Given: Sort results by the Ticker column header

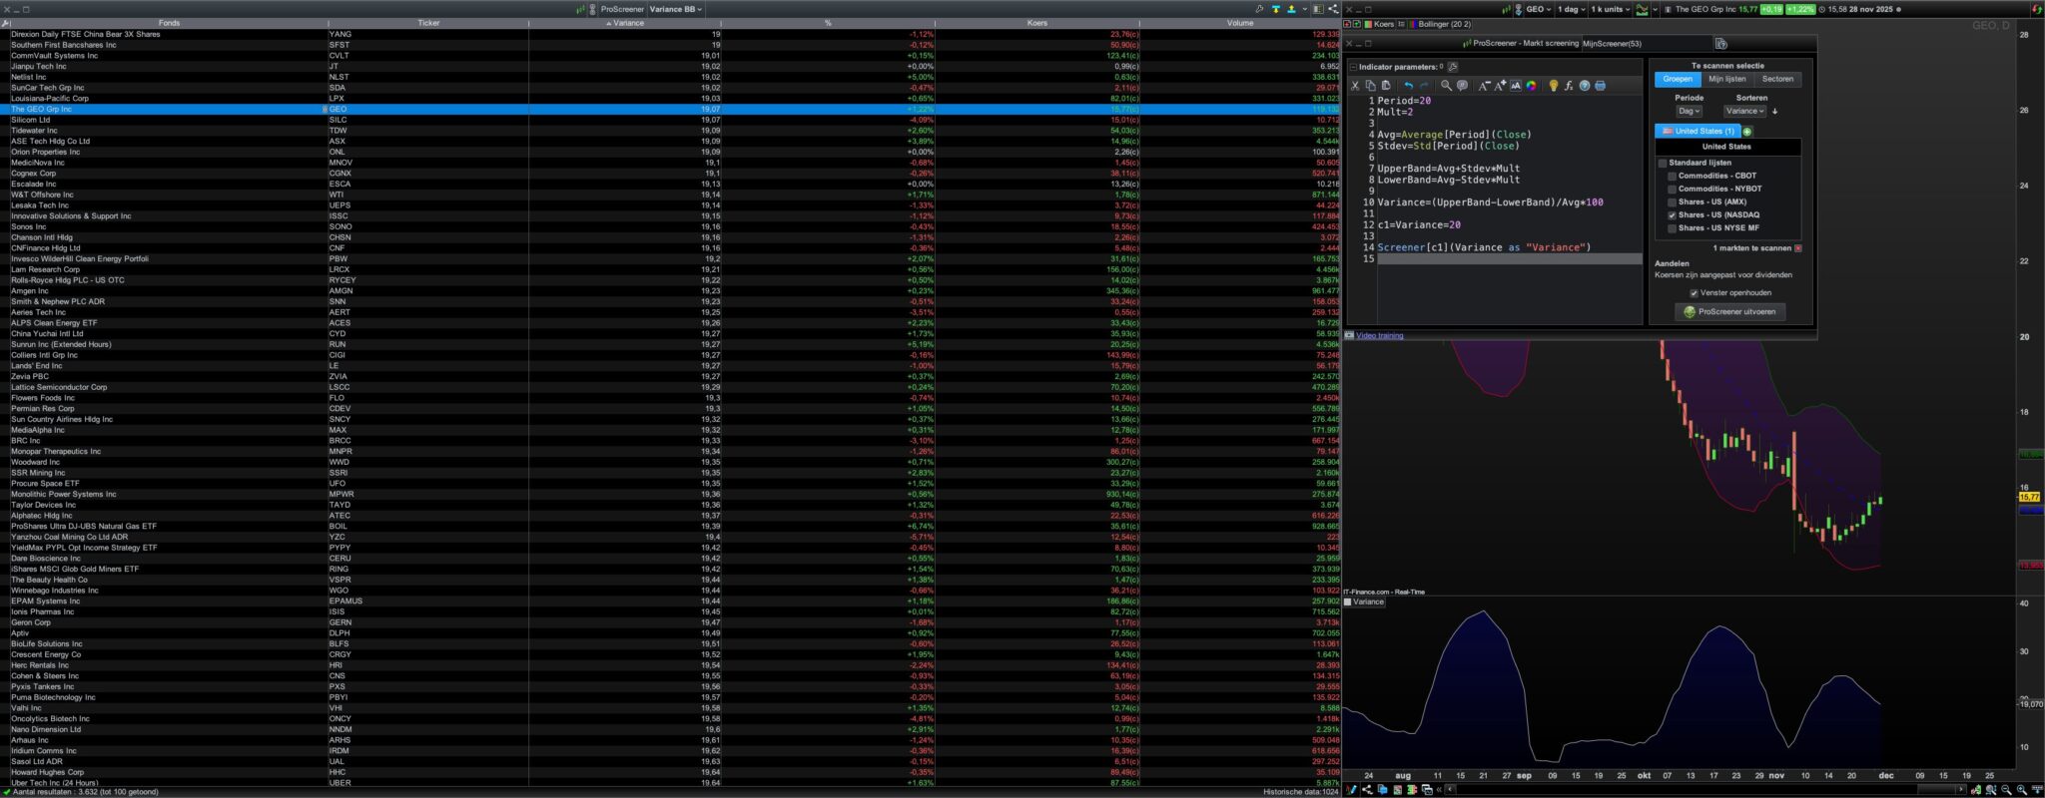Looking at the screenshot, I should pos(428,23).
